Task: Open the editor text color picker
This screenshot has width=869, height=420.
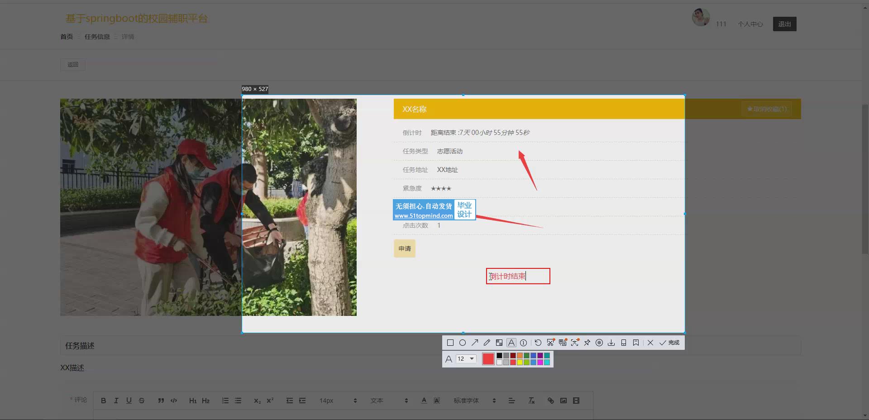Action: click(x=424, y=401)
